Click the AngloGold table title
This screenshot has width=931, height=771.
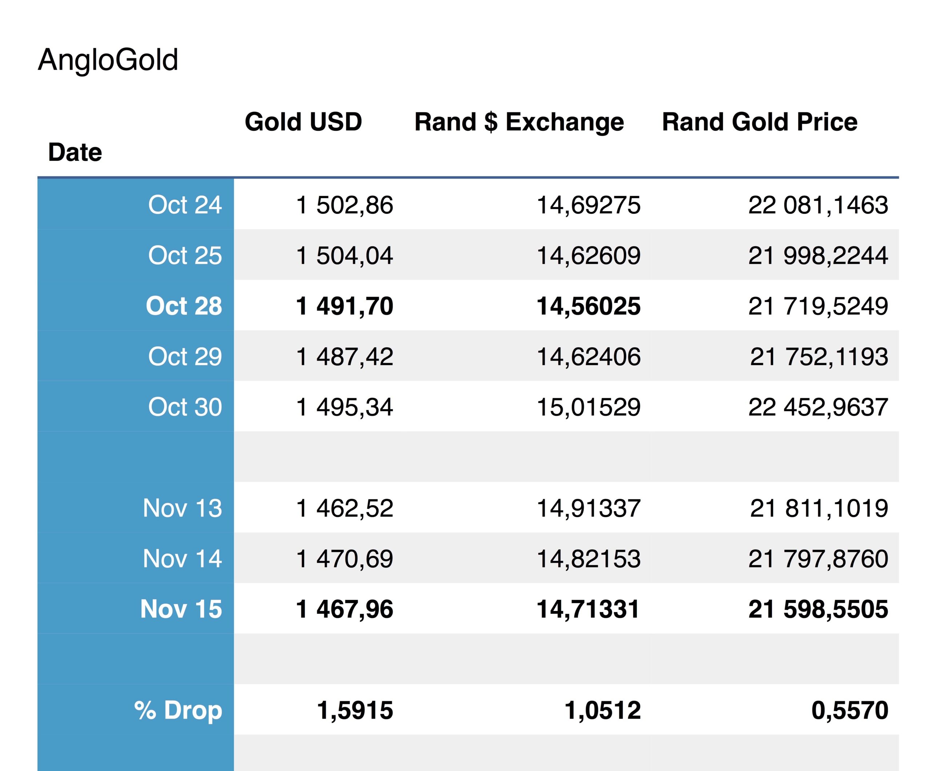click(108, 60)
